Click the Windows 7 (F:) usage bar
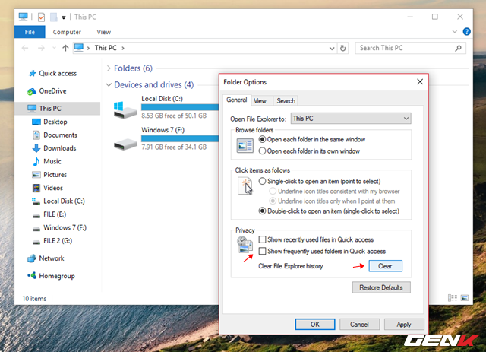The image size is (486, 352). (x=180, y=138)
